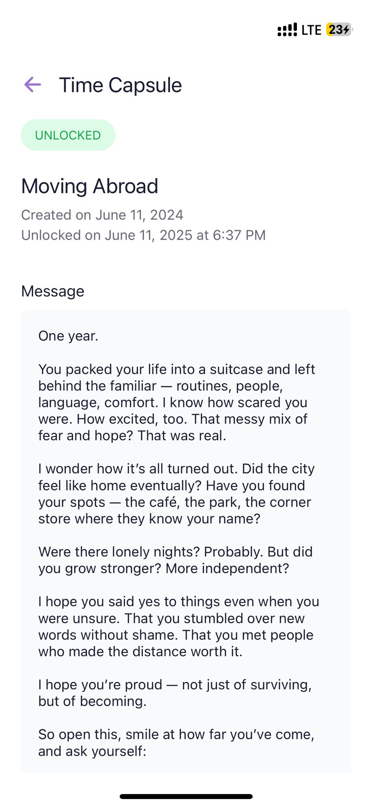Tap the cellular signal bars icon
Image resolution: width=372 pixels, height=807 pixels.
287,30
